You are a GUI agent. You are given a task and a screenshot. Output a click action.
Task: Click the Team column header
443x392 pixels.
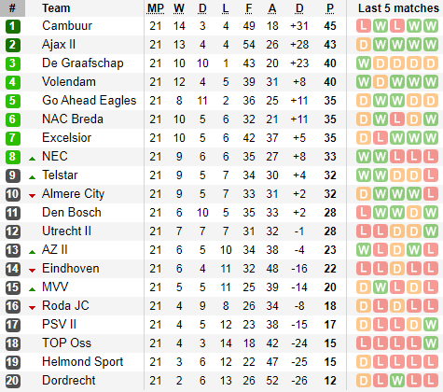click(56, 8)
